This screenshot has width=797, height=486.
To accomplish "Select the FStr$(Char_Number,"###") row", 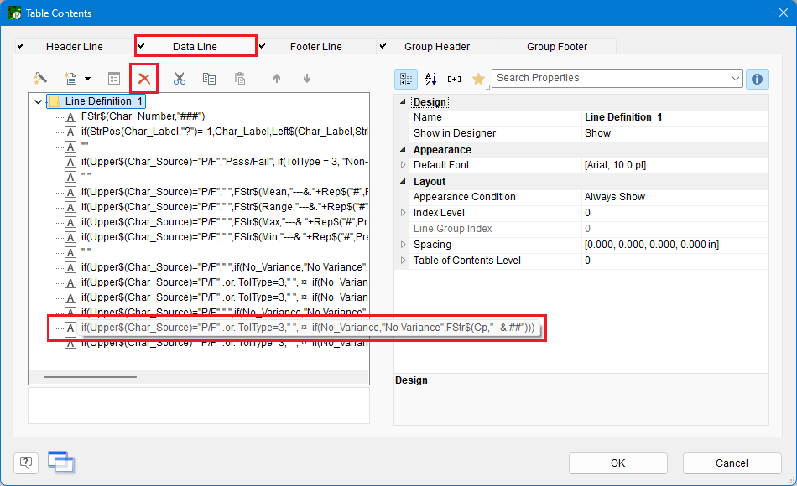I will tap(143, 116).
